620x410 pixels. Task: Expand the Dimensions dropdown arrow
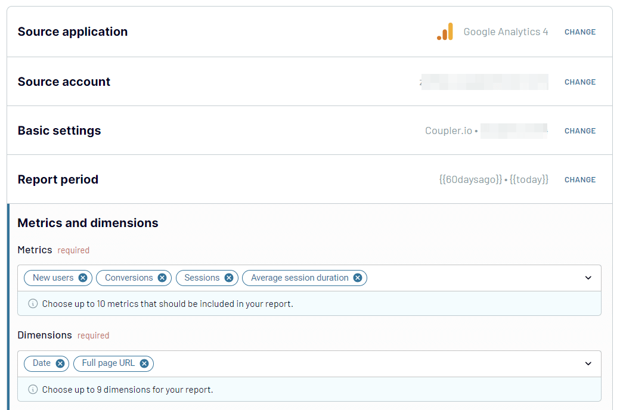[588, 364]
